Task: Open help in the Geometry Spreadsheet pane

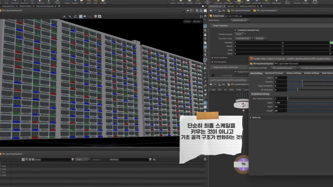Action: pos(205,159)
